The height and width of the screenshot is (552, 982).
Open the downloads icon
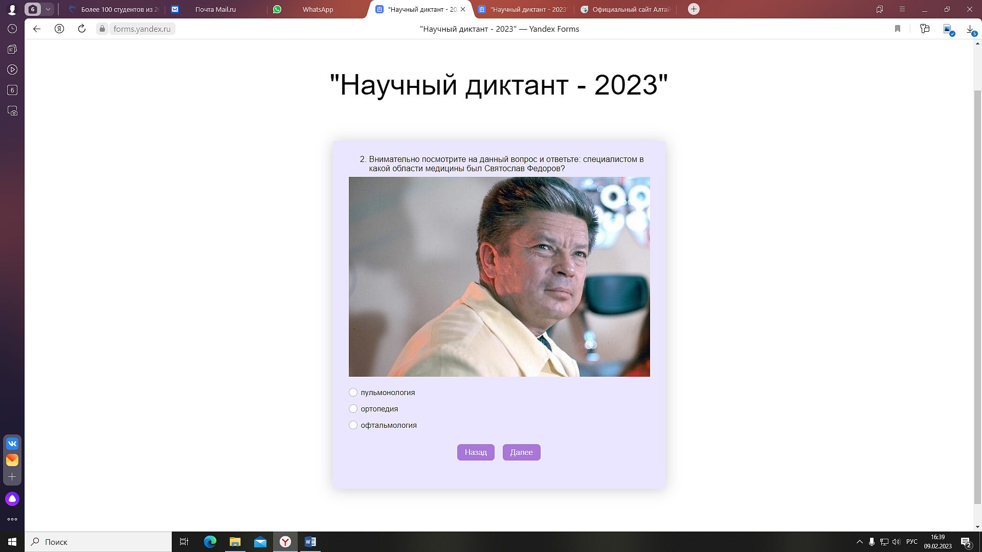[970, 29]
